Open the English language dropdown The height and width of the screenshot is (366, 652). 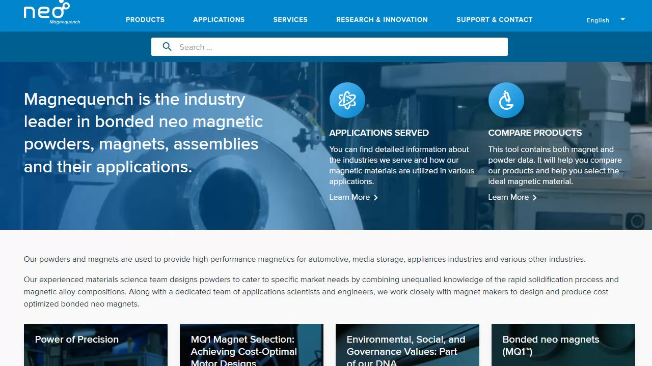click(606, 20)
